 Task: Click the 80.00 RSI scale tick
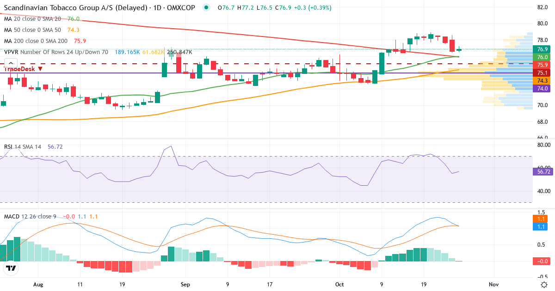click(x=543, y=145)
